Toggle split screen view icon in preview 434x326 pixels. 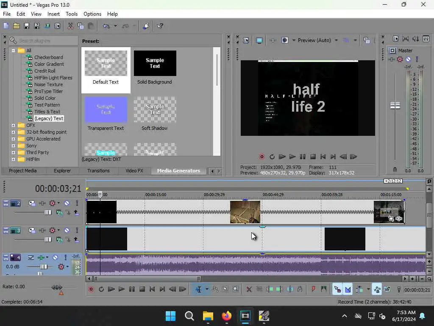tap(285, 40)
